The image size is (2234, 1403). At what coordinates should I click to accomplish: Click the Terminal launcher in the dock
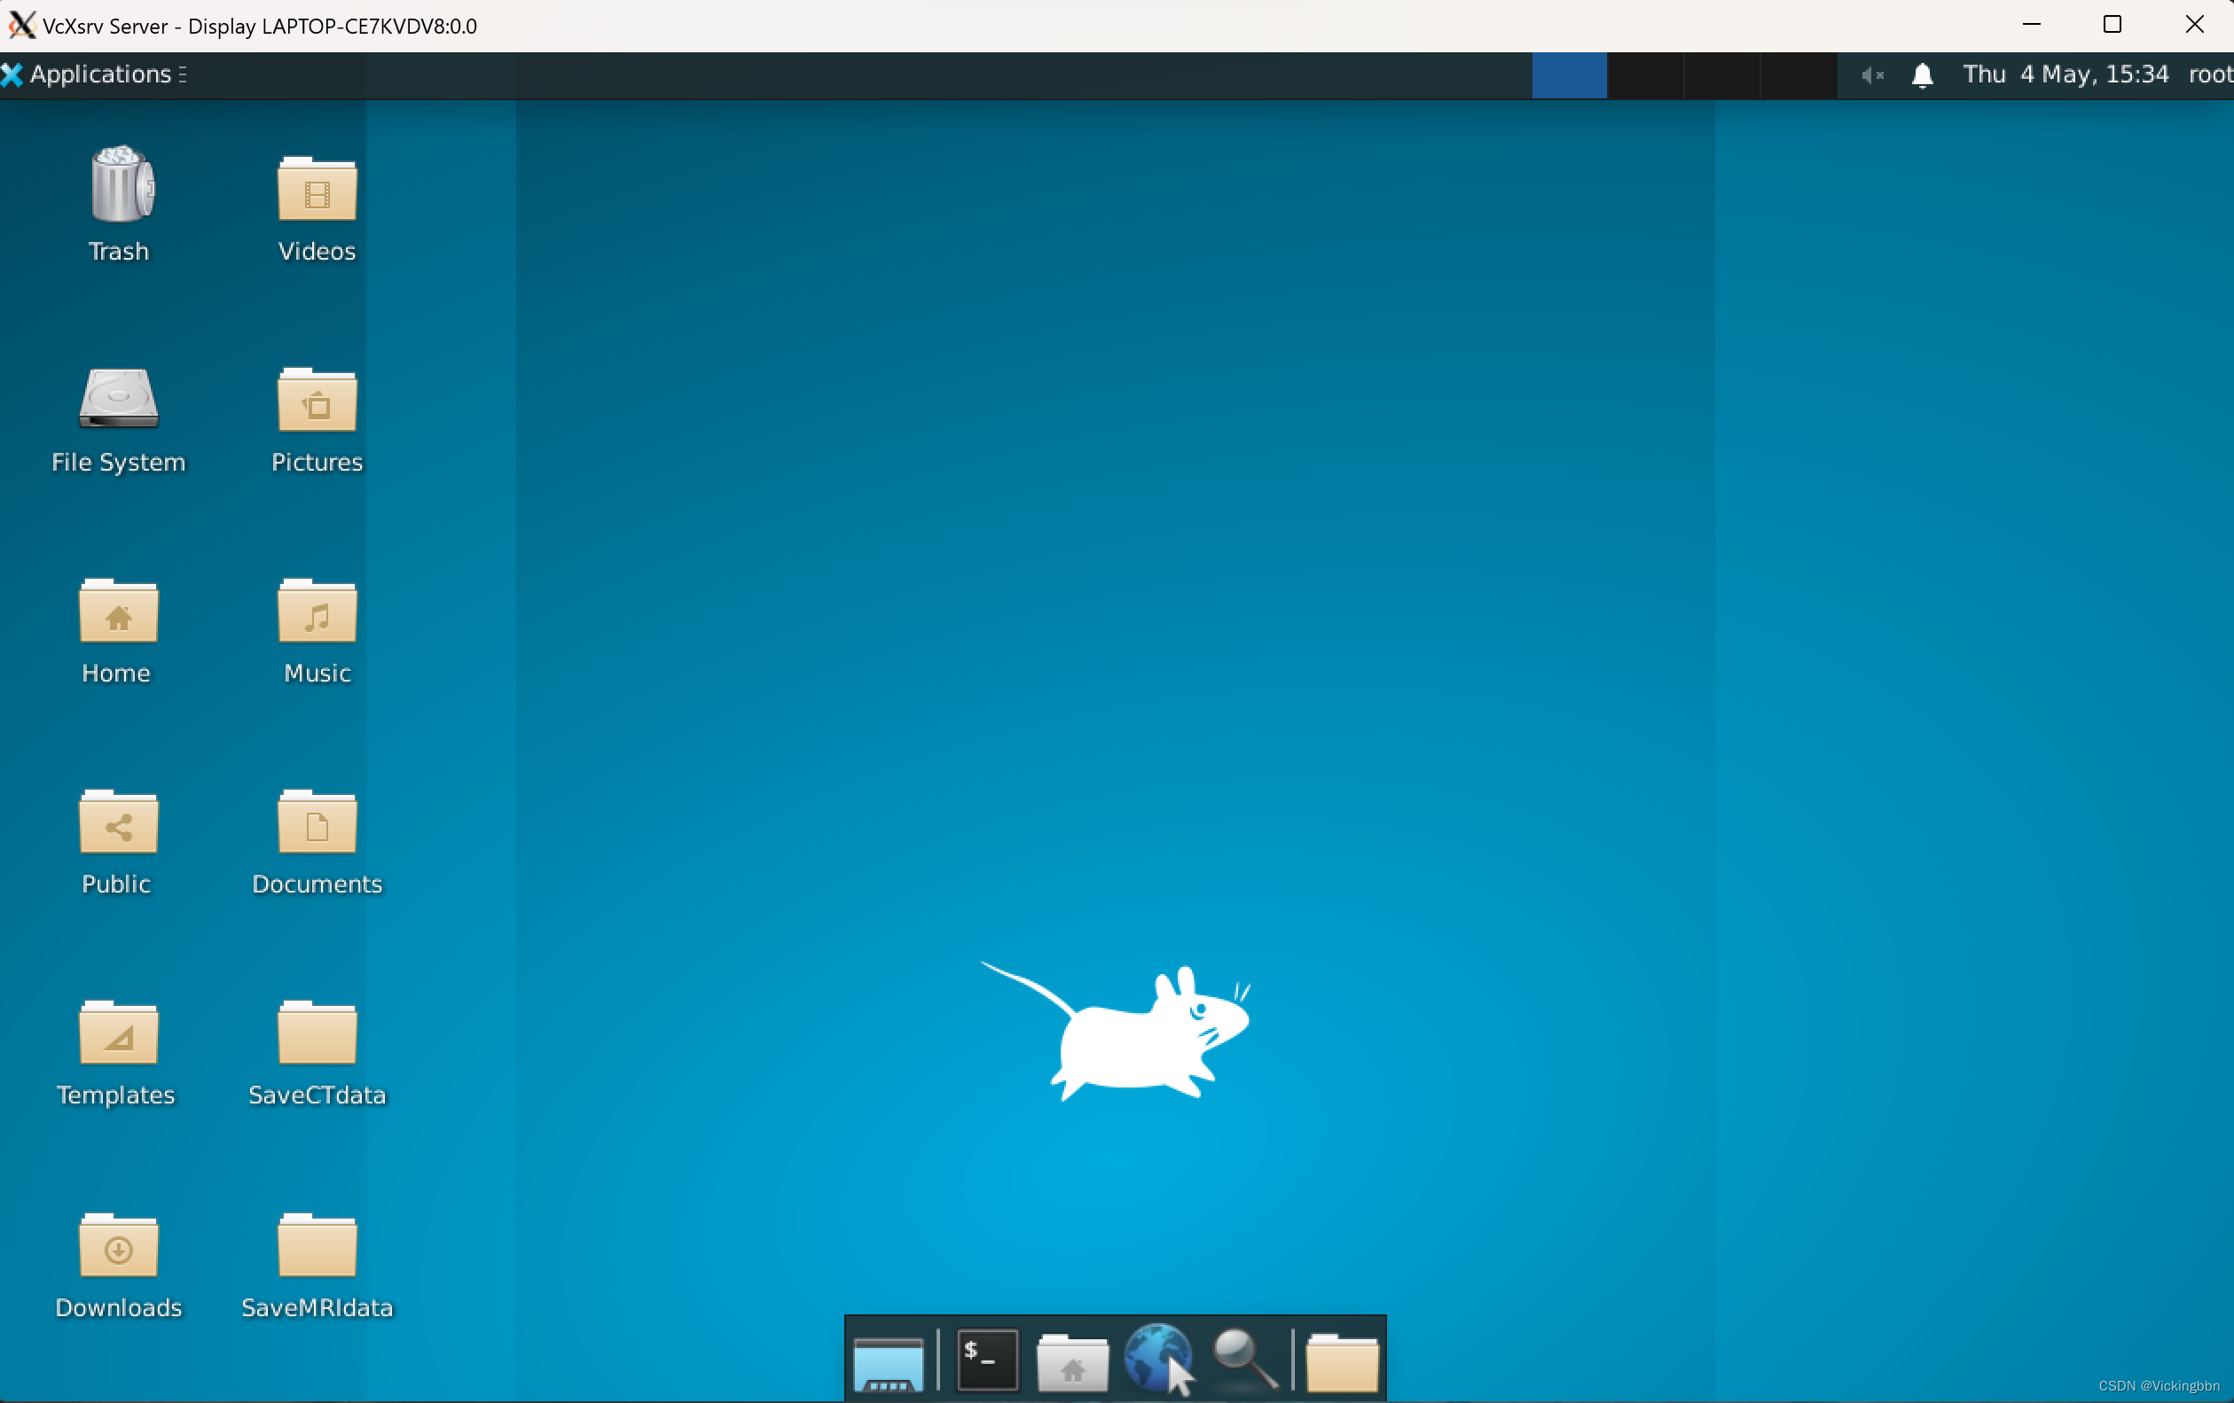click(x=986, y=1360)
